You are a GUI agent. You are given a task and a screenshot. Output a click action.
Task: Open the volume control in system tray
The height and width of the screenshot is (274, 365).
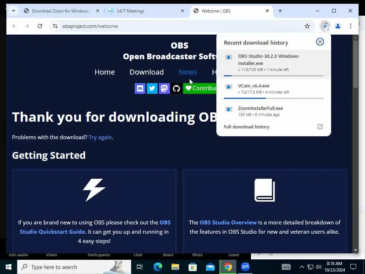click(x=319, y=267)
